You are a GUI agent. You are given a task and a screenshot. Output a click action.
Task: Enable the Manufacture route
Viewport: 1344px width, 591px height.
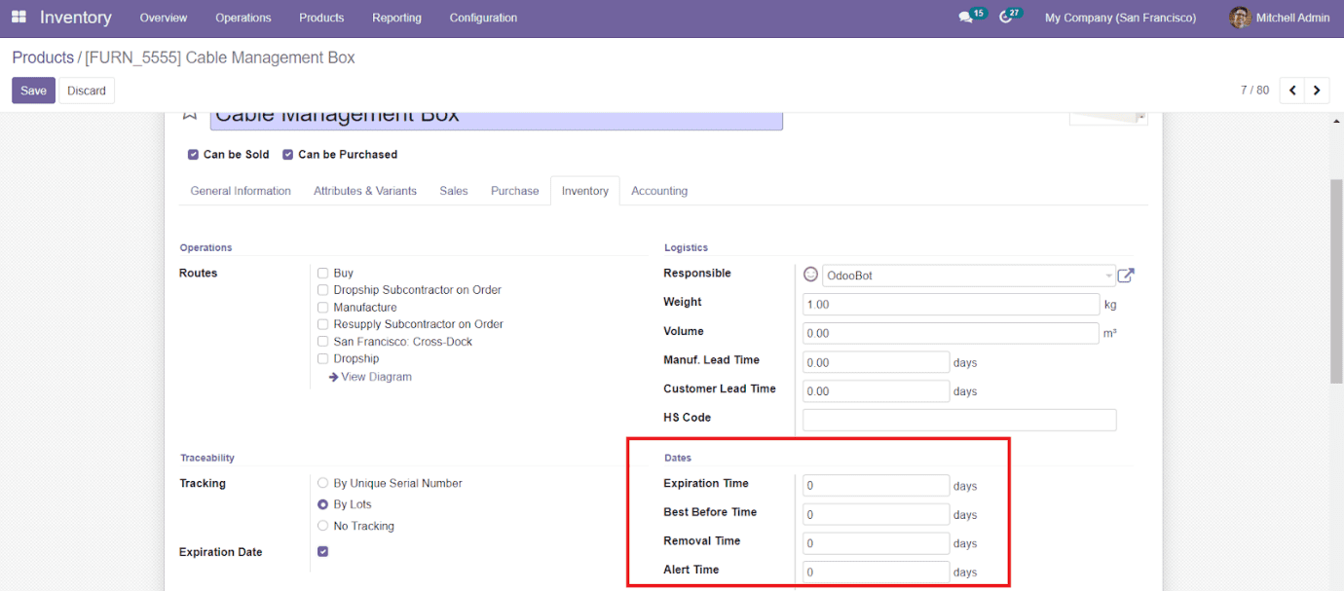pos(322,307)
